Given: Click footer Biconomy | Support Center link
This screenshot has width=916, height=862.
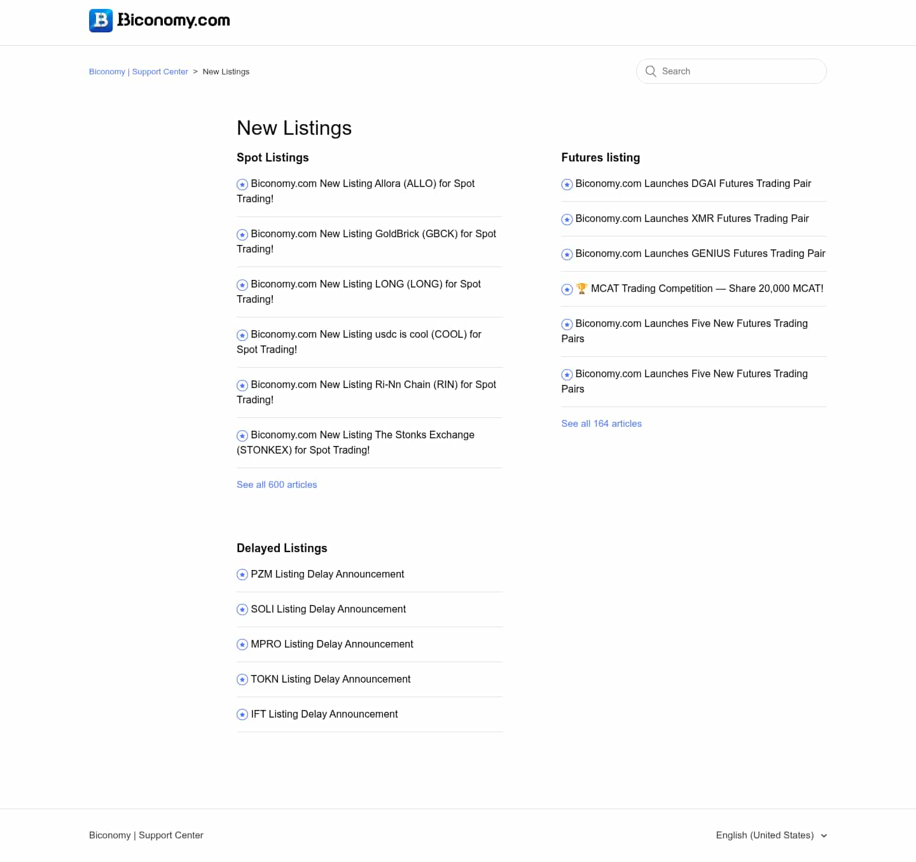Looking at the screenshot, I should point(146,835).
